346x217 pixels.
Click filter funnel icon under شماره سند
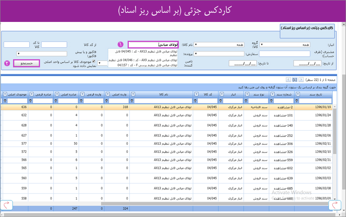pyautogui.click(x=271, y=101)
